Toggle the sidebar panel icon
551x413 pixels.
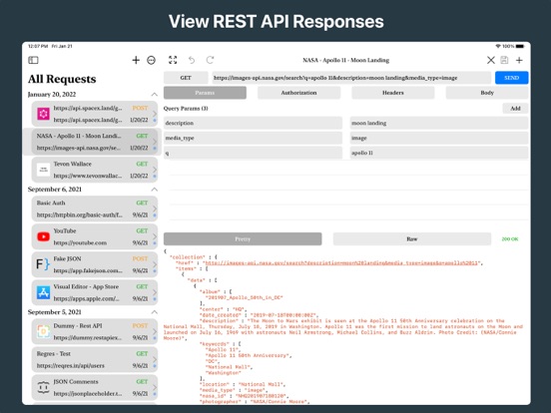pos(33,60)
